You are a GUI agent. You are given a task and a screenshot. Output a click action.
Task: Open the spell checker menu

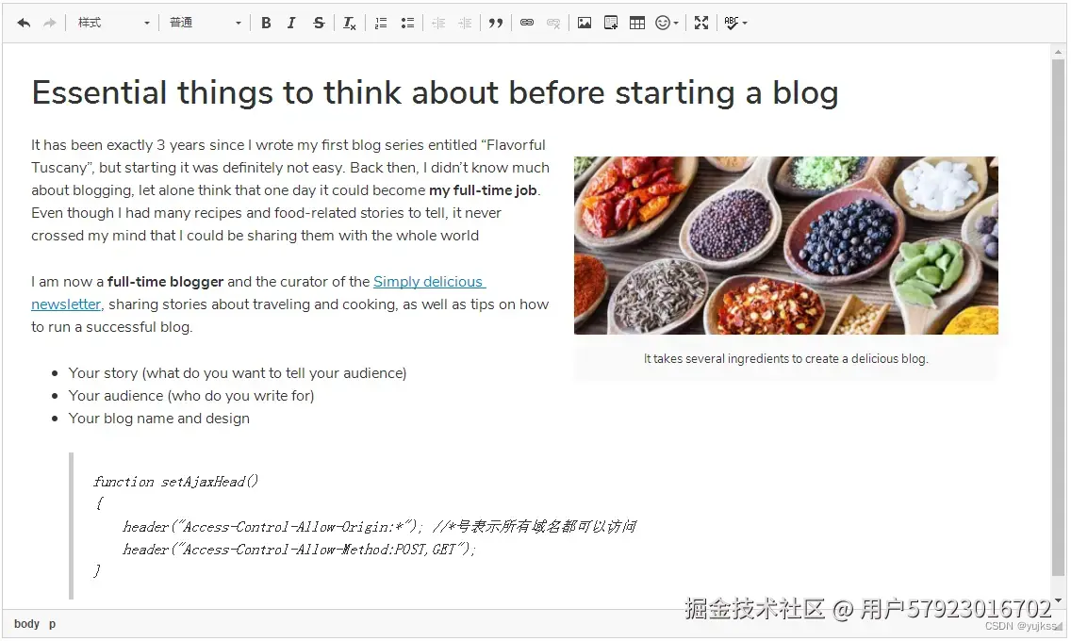point(735,24)
